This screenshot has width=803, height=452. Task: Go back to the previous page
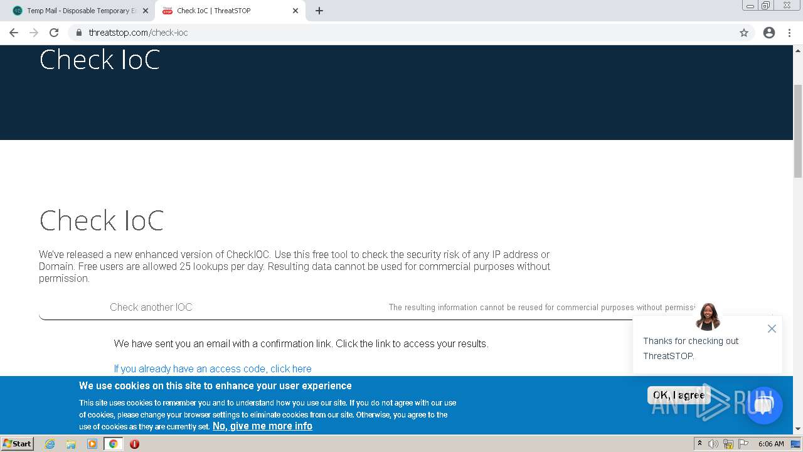click(14, 33)
